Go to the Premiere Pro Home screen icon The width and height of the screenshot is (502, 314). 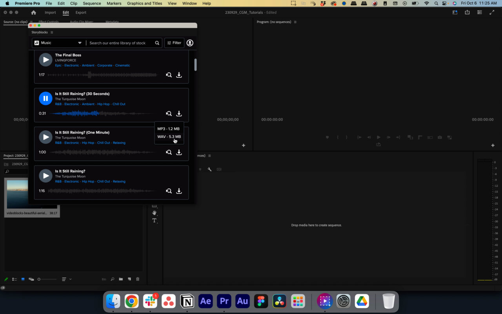(x=34, y=13)
